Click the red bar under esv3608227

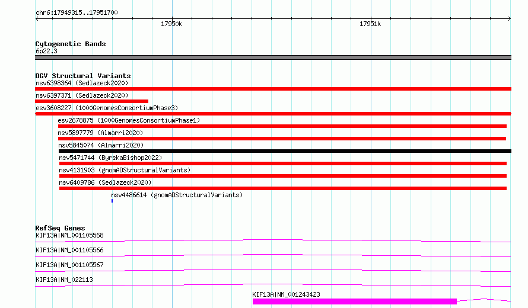[x=273, y=114]
